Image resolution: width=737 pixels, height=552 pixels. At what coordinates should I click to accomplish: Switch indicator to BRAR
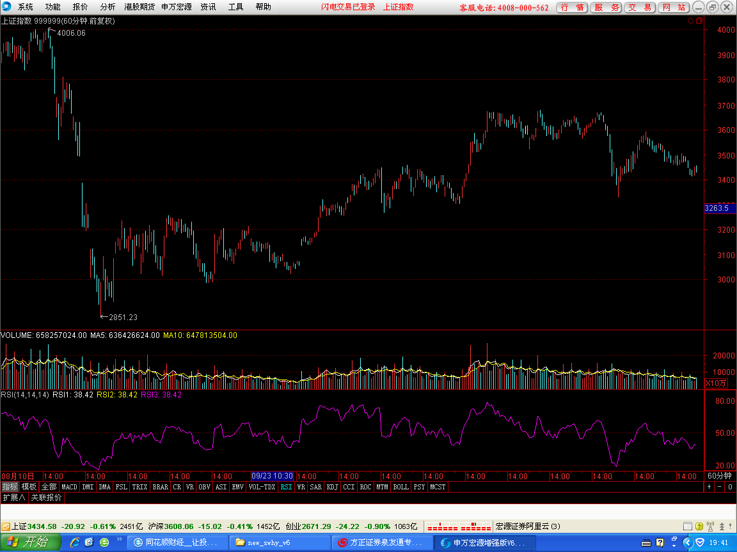click(x=161, y=487)
